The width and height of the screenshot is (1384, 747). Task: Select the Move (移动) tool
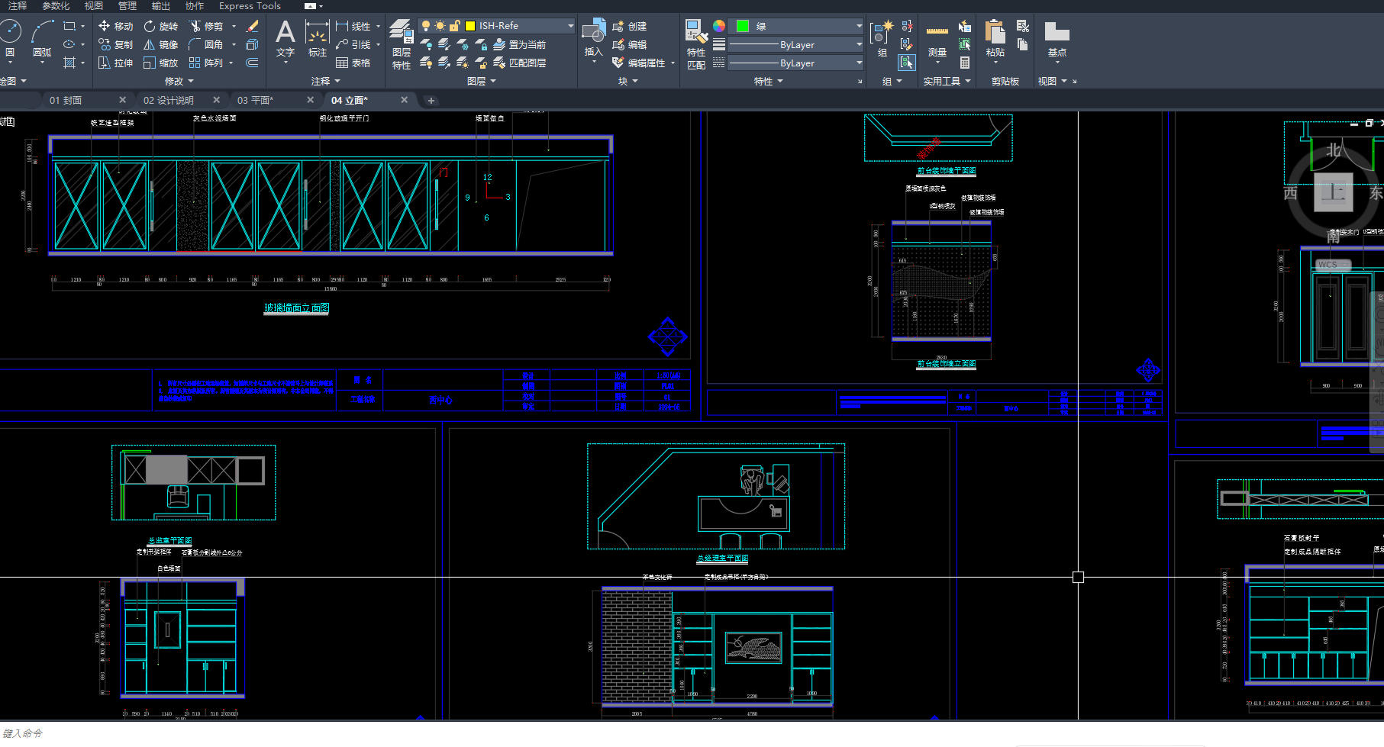coord(115,26)
